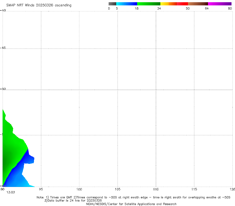This screenshot has width=235, height=206.
Task: Click latitude axis label '-45'
Action: click(3, 48)
